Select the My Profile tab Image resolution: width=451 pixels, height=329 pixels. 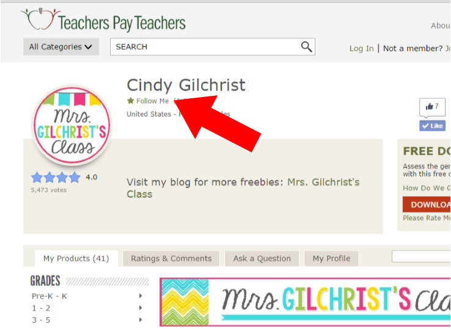331,258
